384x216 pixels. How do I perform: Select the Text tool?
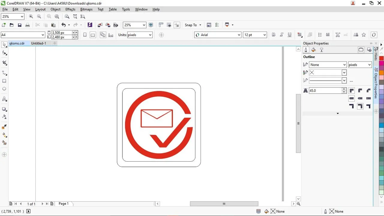[x=4, y=99]
